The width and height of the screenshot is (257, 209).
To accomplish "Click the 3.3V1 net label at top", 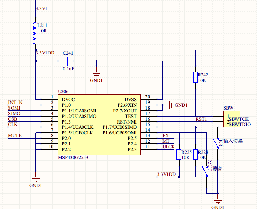I will (41, 8).
